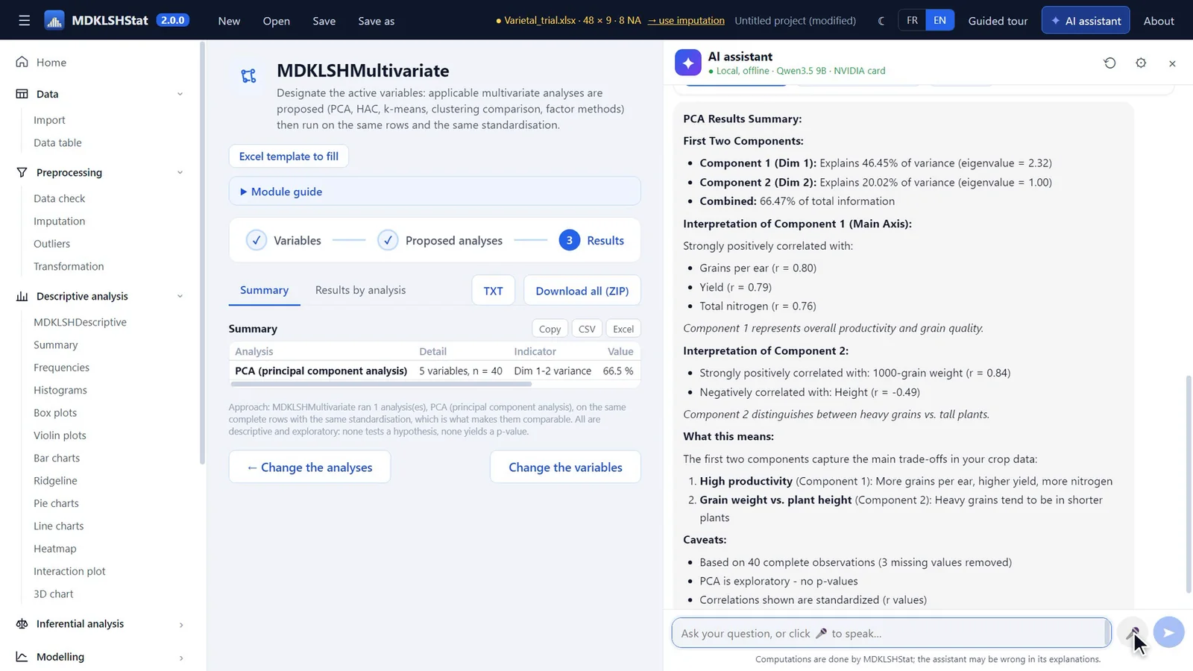
Task: Toggle dark mode moon icon
Action: coord(881,21)
